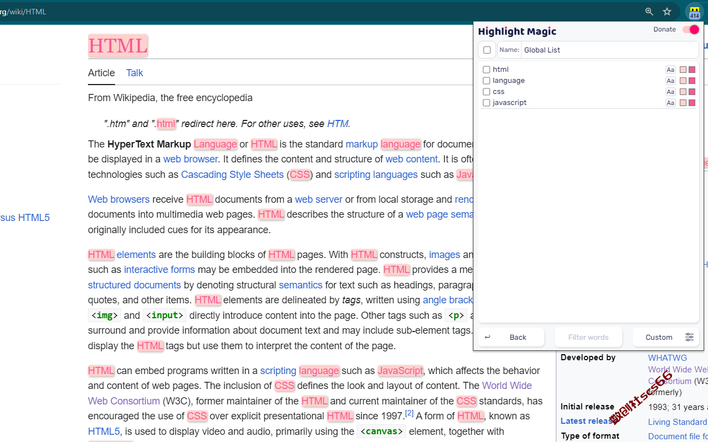708x442 pixels.
Task: Open the structured documents link
Action: click(134, 285)
